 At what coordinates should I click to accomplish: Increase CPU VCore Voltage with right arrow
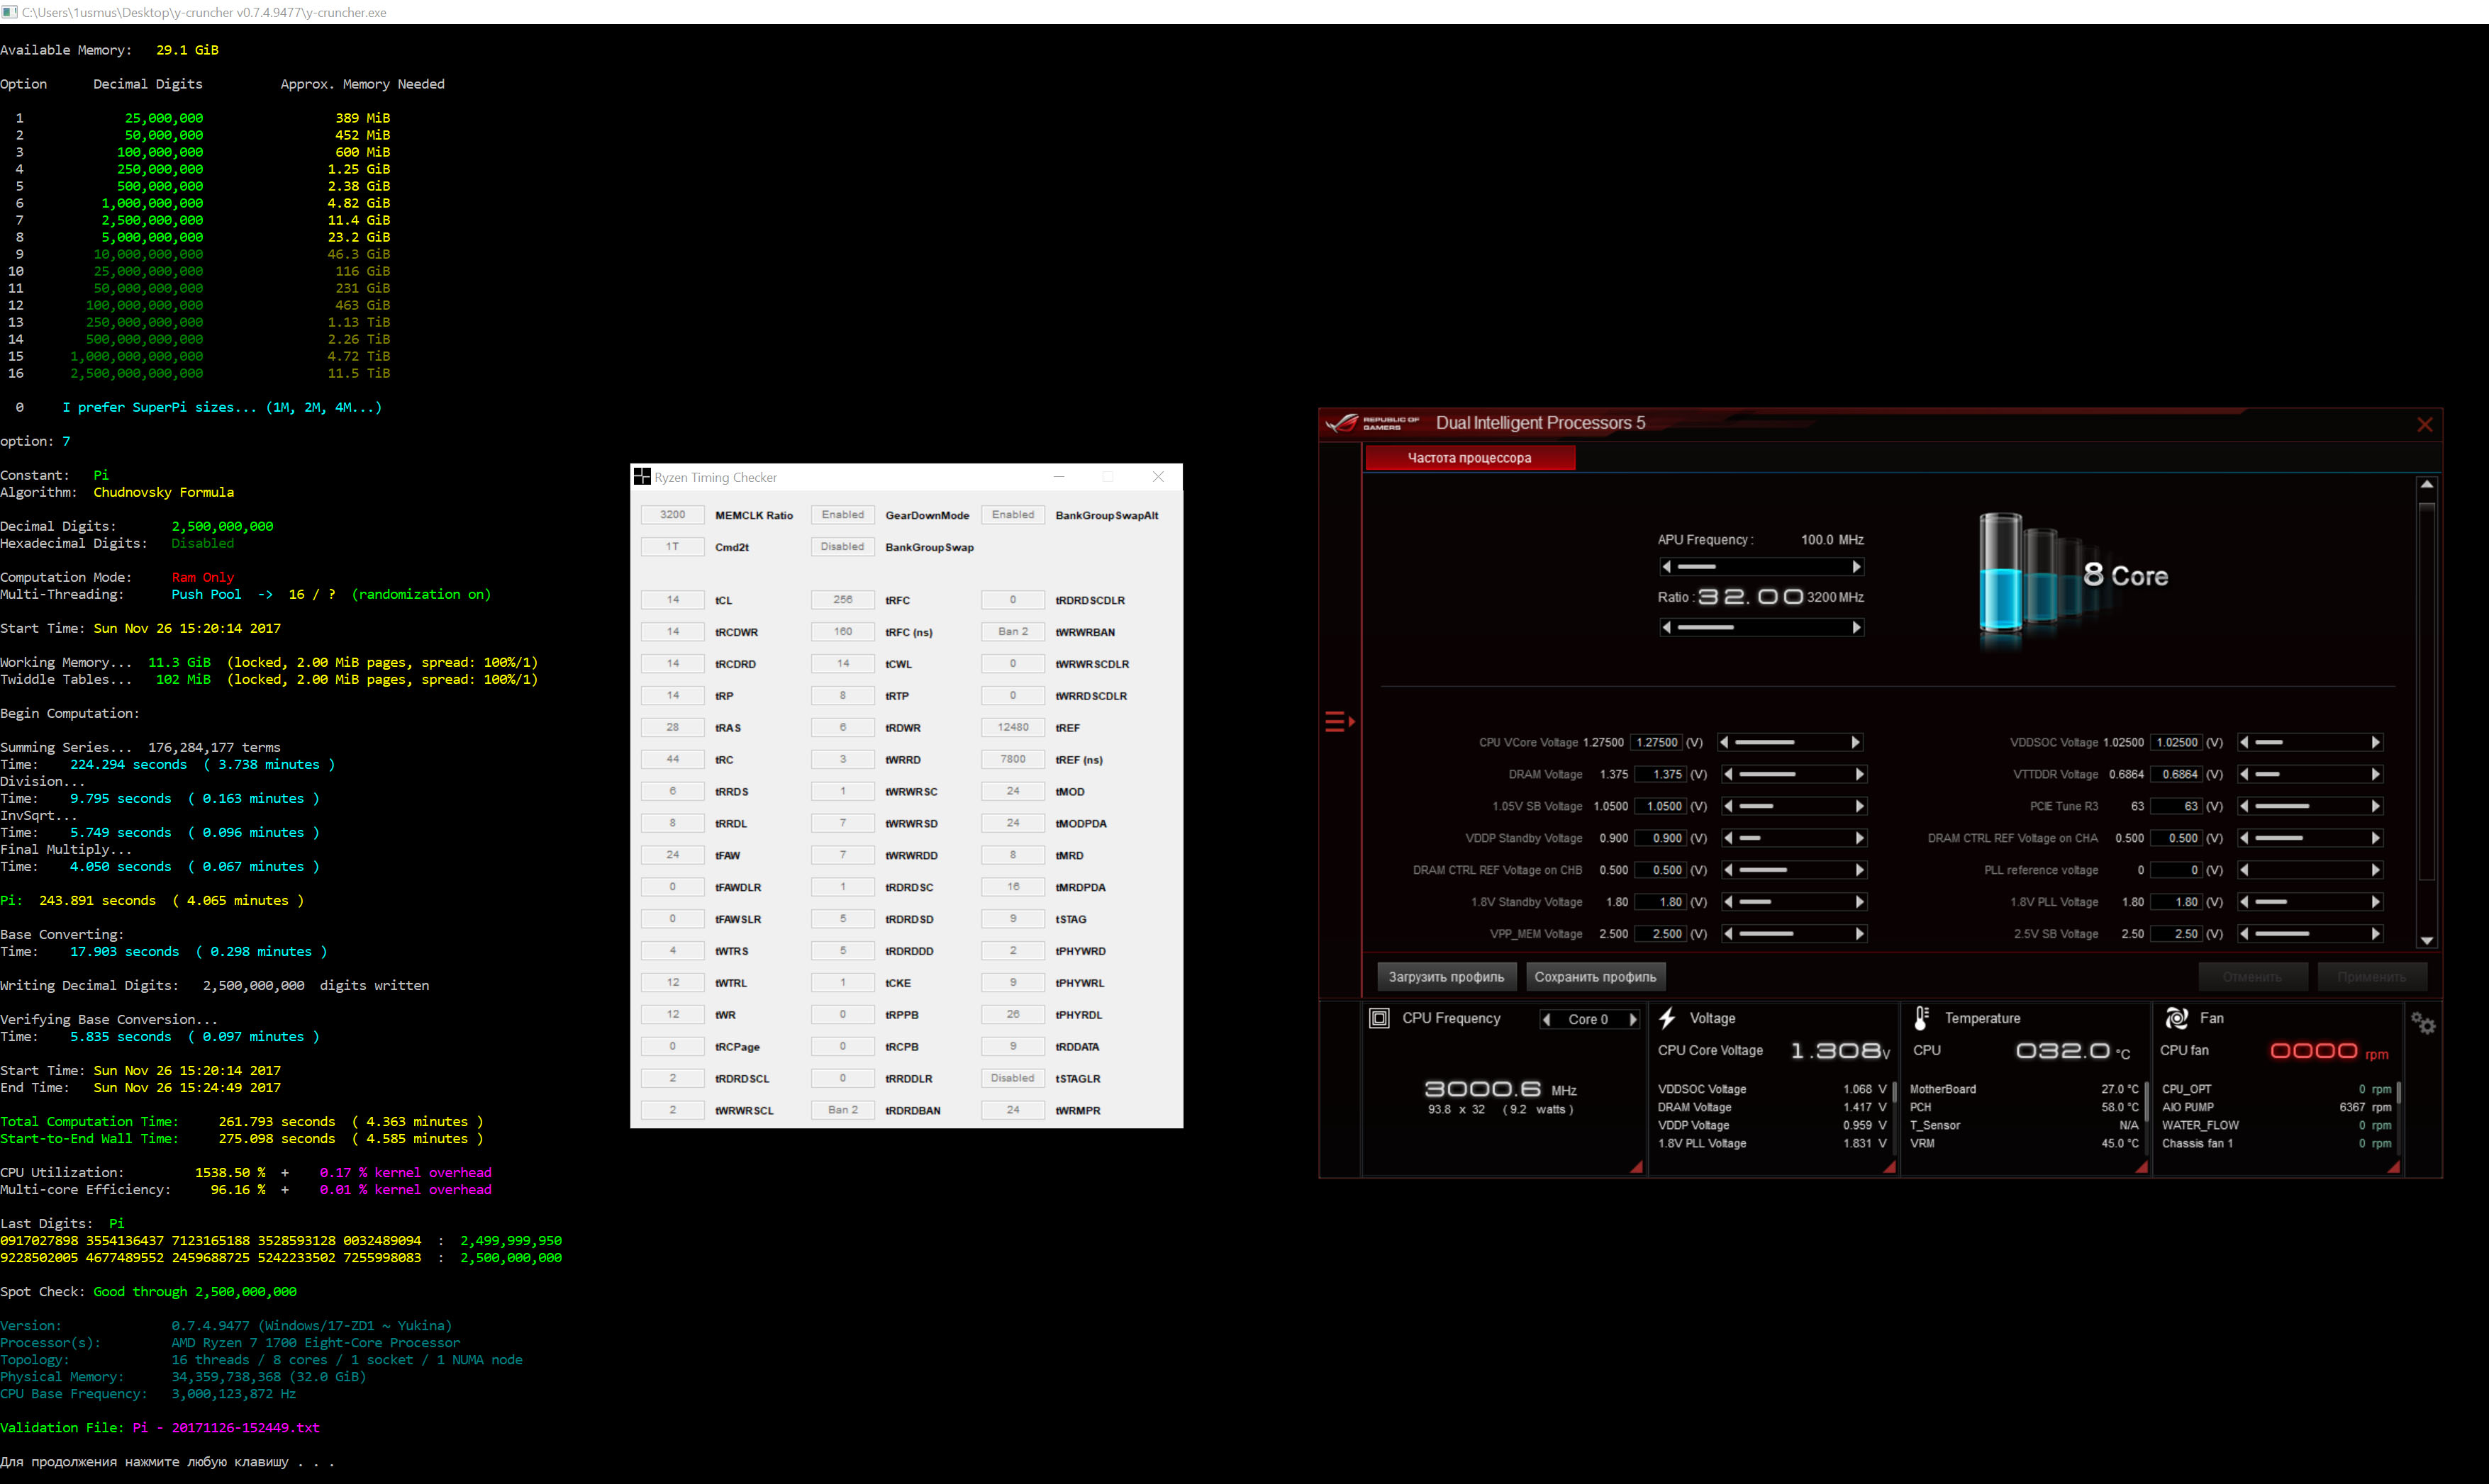pos(1855,742)
